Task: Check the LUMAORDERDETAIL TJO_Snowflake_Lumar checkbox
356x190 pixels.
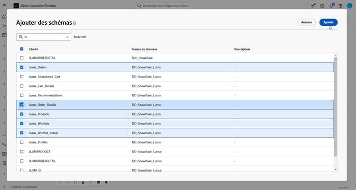Action: pyautogui.click(x=21, y=161)
